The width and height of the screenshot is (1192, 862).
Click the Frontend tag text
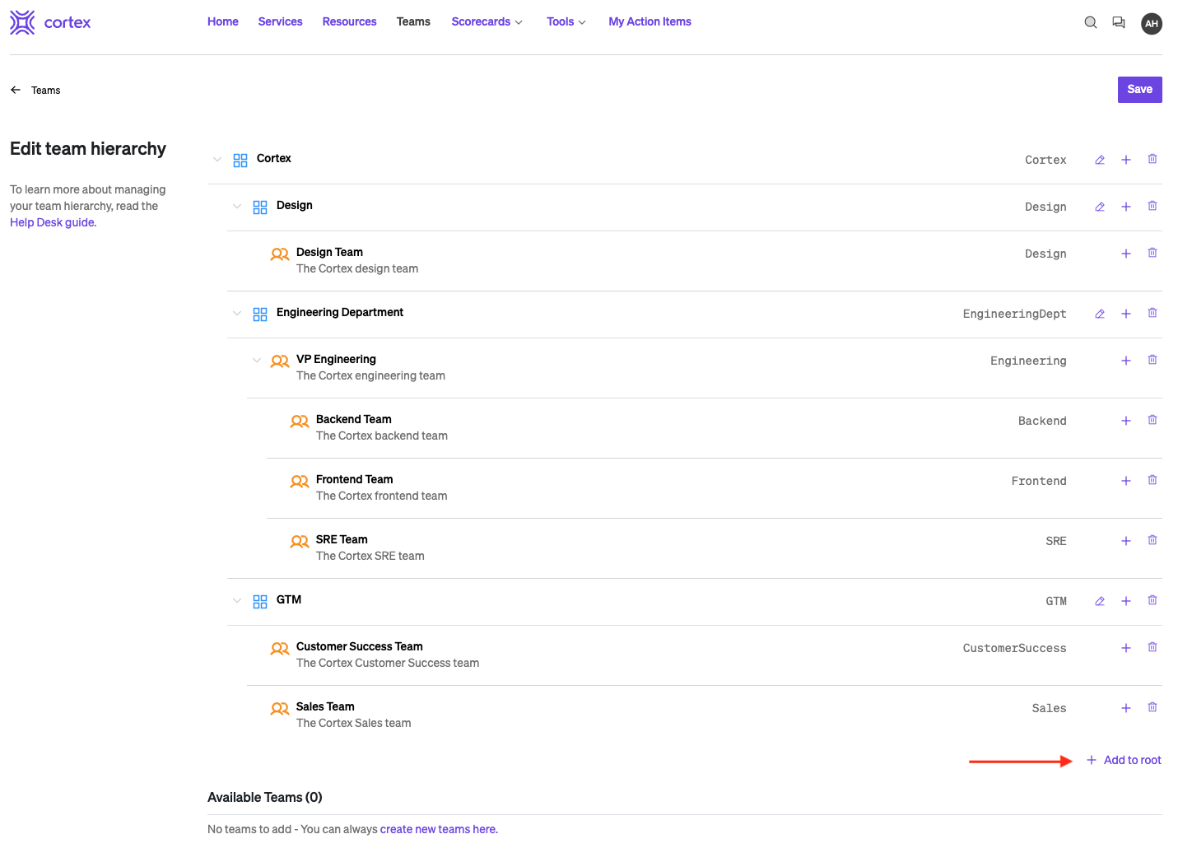pos(1039,481)
